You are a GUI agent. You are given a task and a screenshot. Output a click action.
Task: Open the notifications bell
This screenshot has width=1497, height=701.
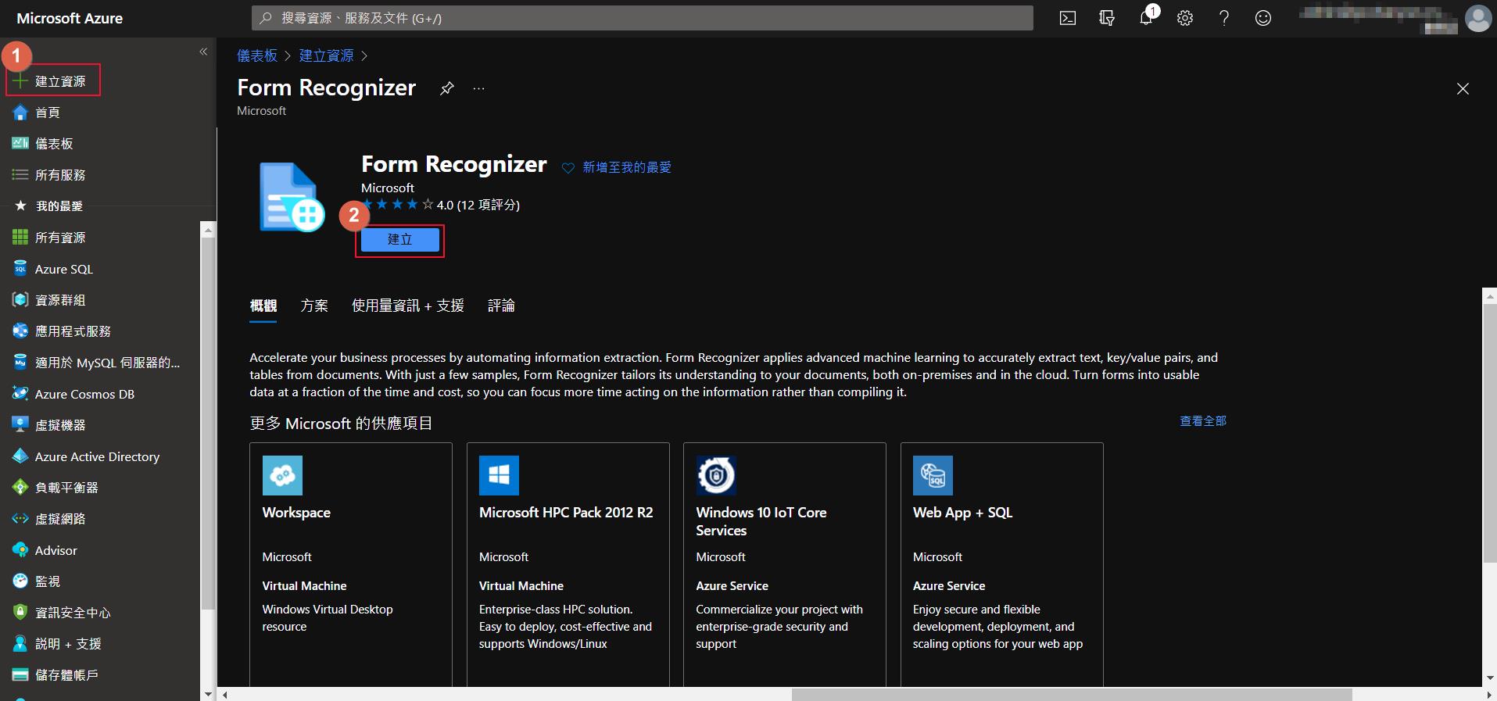[1146, 18]
